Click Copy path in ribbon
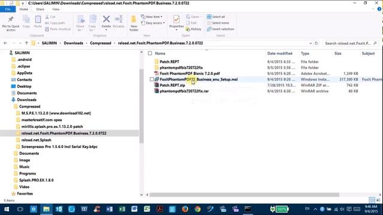Viewport: 383px width, 215px height. tap(55, 23)
